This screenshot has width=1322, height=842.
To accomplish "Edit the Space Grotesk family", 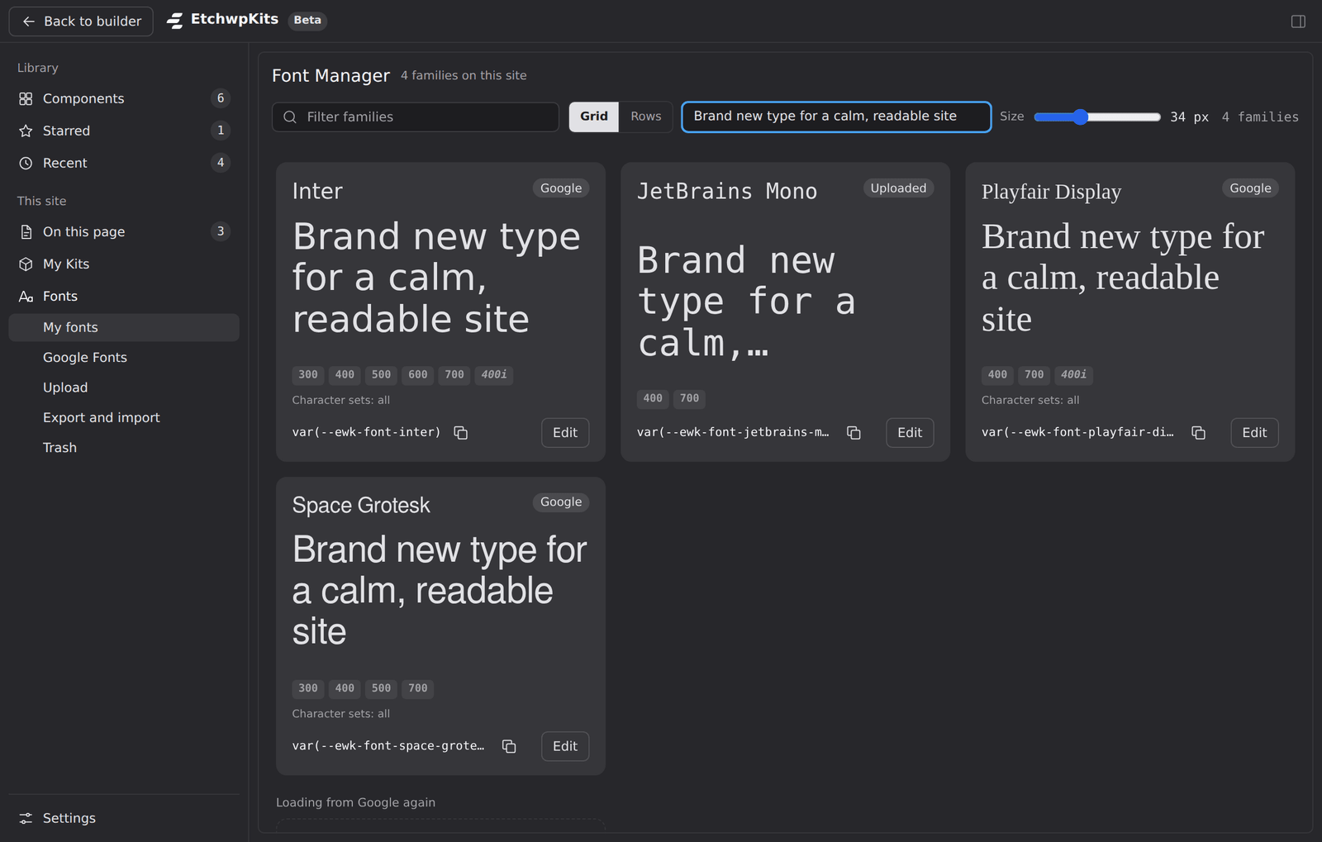I will pyautogui.click(x=565, y=746).
